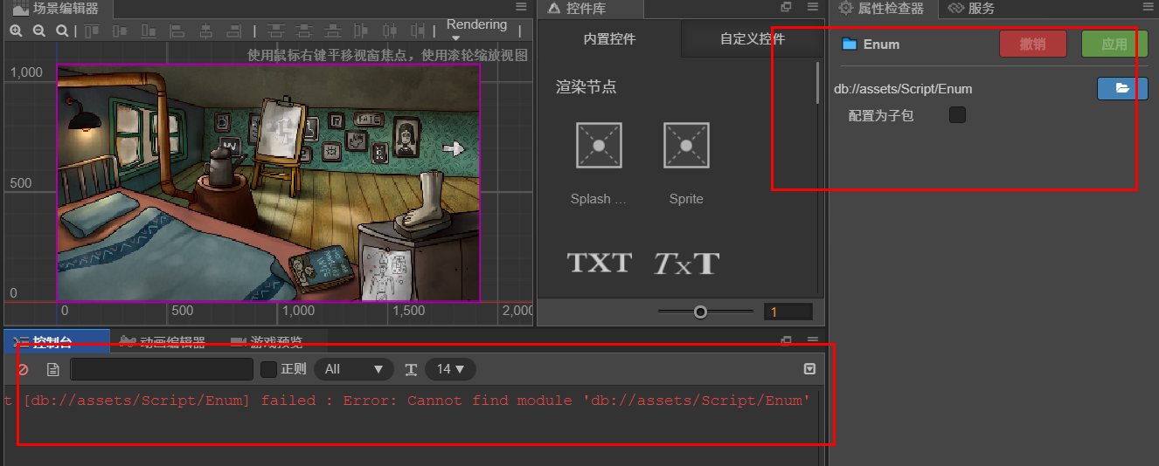Click the green 应用 apply button
The width and height of the screenshot is (1159, 466).
point(1114,44)
